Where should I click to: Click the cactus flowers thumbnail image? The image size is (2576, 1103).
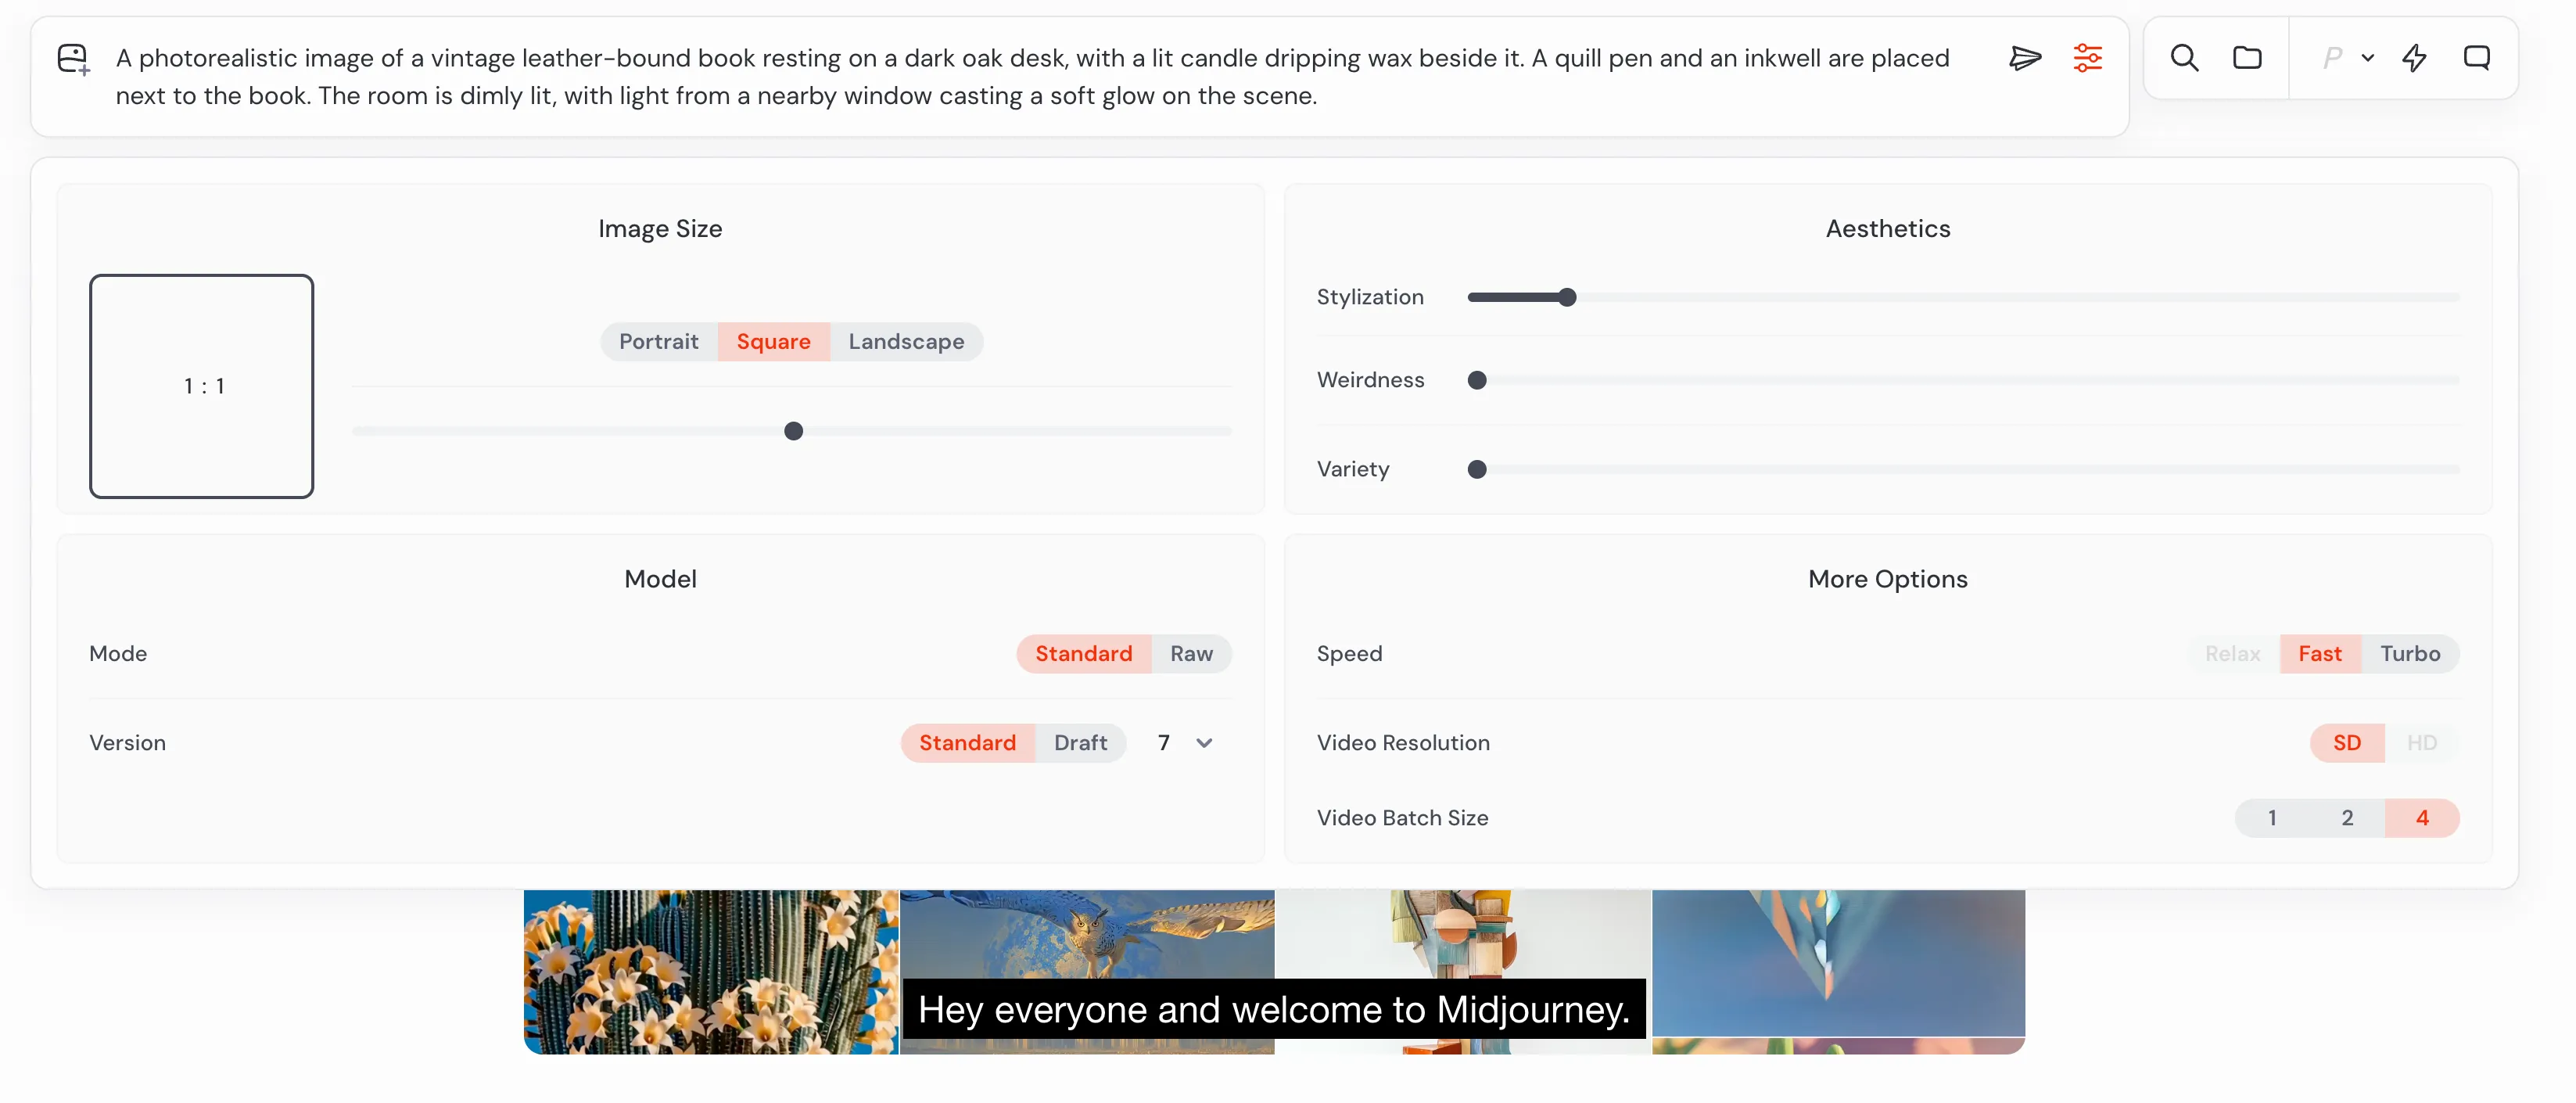711,971
